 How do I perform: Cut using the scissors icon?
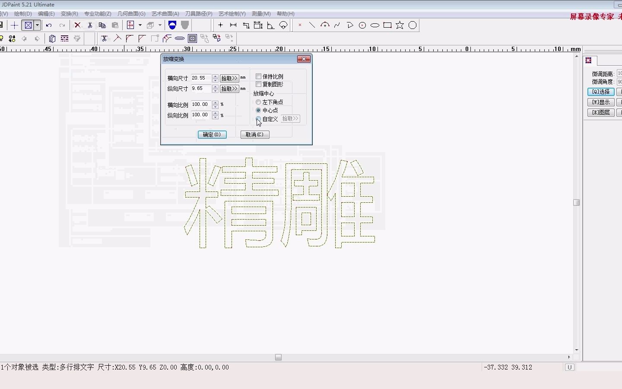point(90,25)
